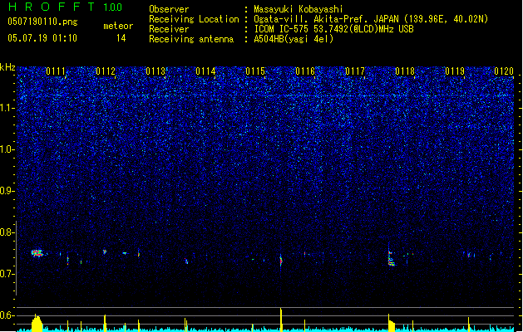Click the 0.9 kHz axis label
Viewport: 523px width, 332px height.
7,191
